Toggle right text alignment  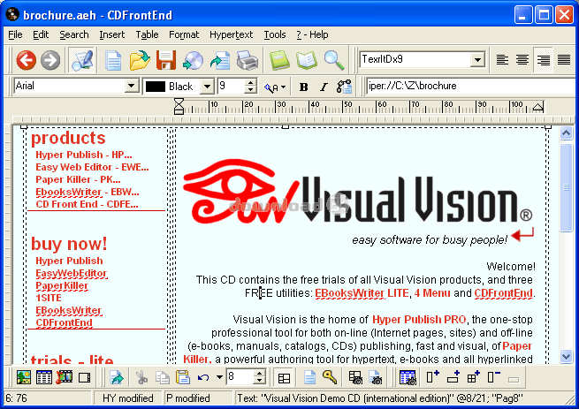tap(544, 59)
